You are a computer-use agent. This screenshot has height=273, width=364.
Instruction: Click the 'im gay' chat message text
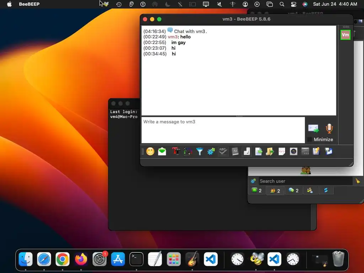(178, 43)
